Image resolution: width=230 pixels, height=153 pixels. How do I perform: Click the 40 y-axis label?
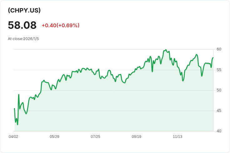click(219, 131)
